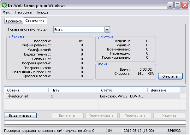This screenshot has width=190, height=135.
Task: Click the Подозрительных label
Action: click(37, 54)
